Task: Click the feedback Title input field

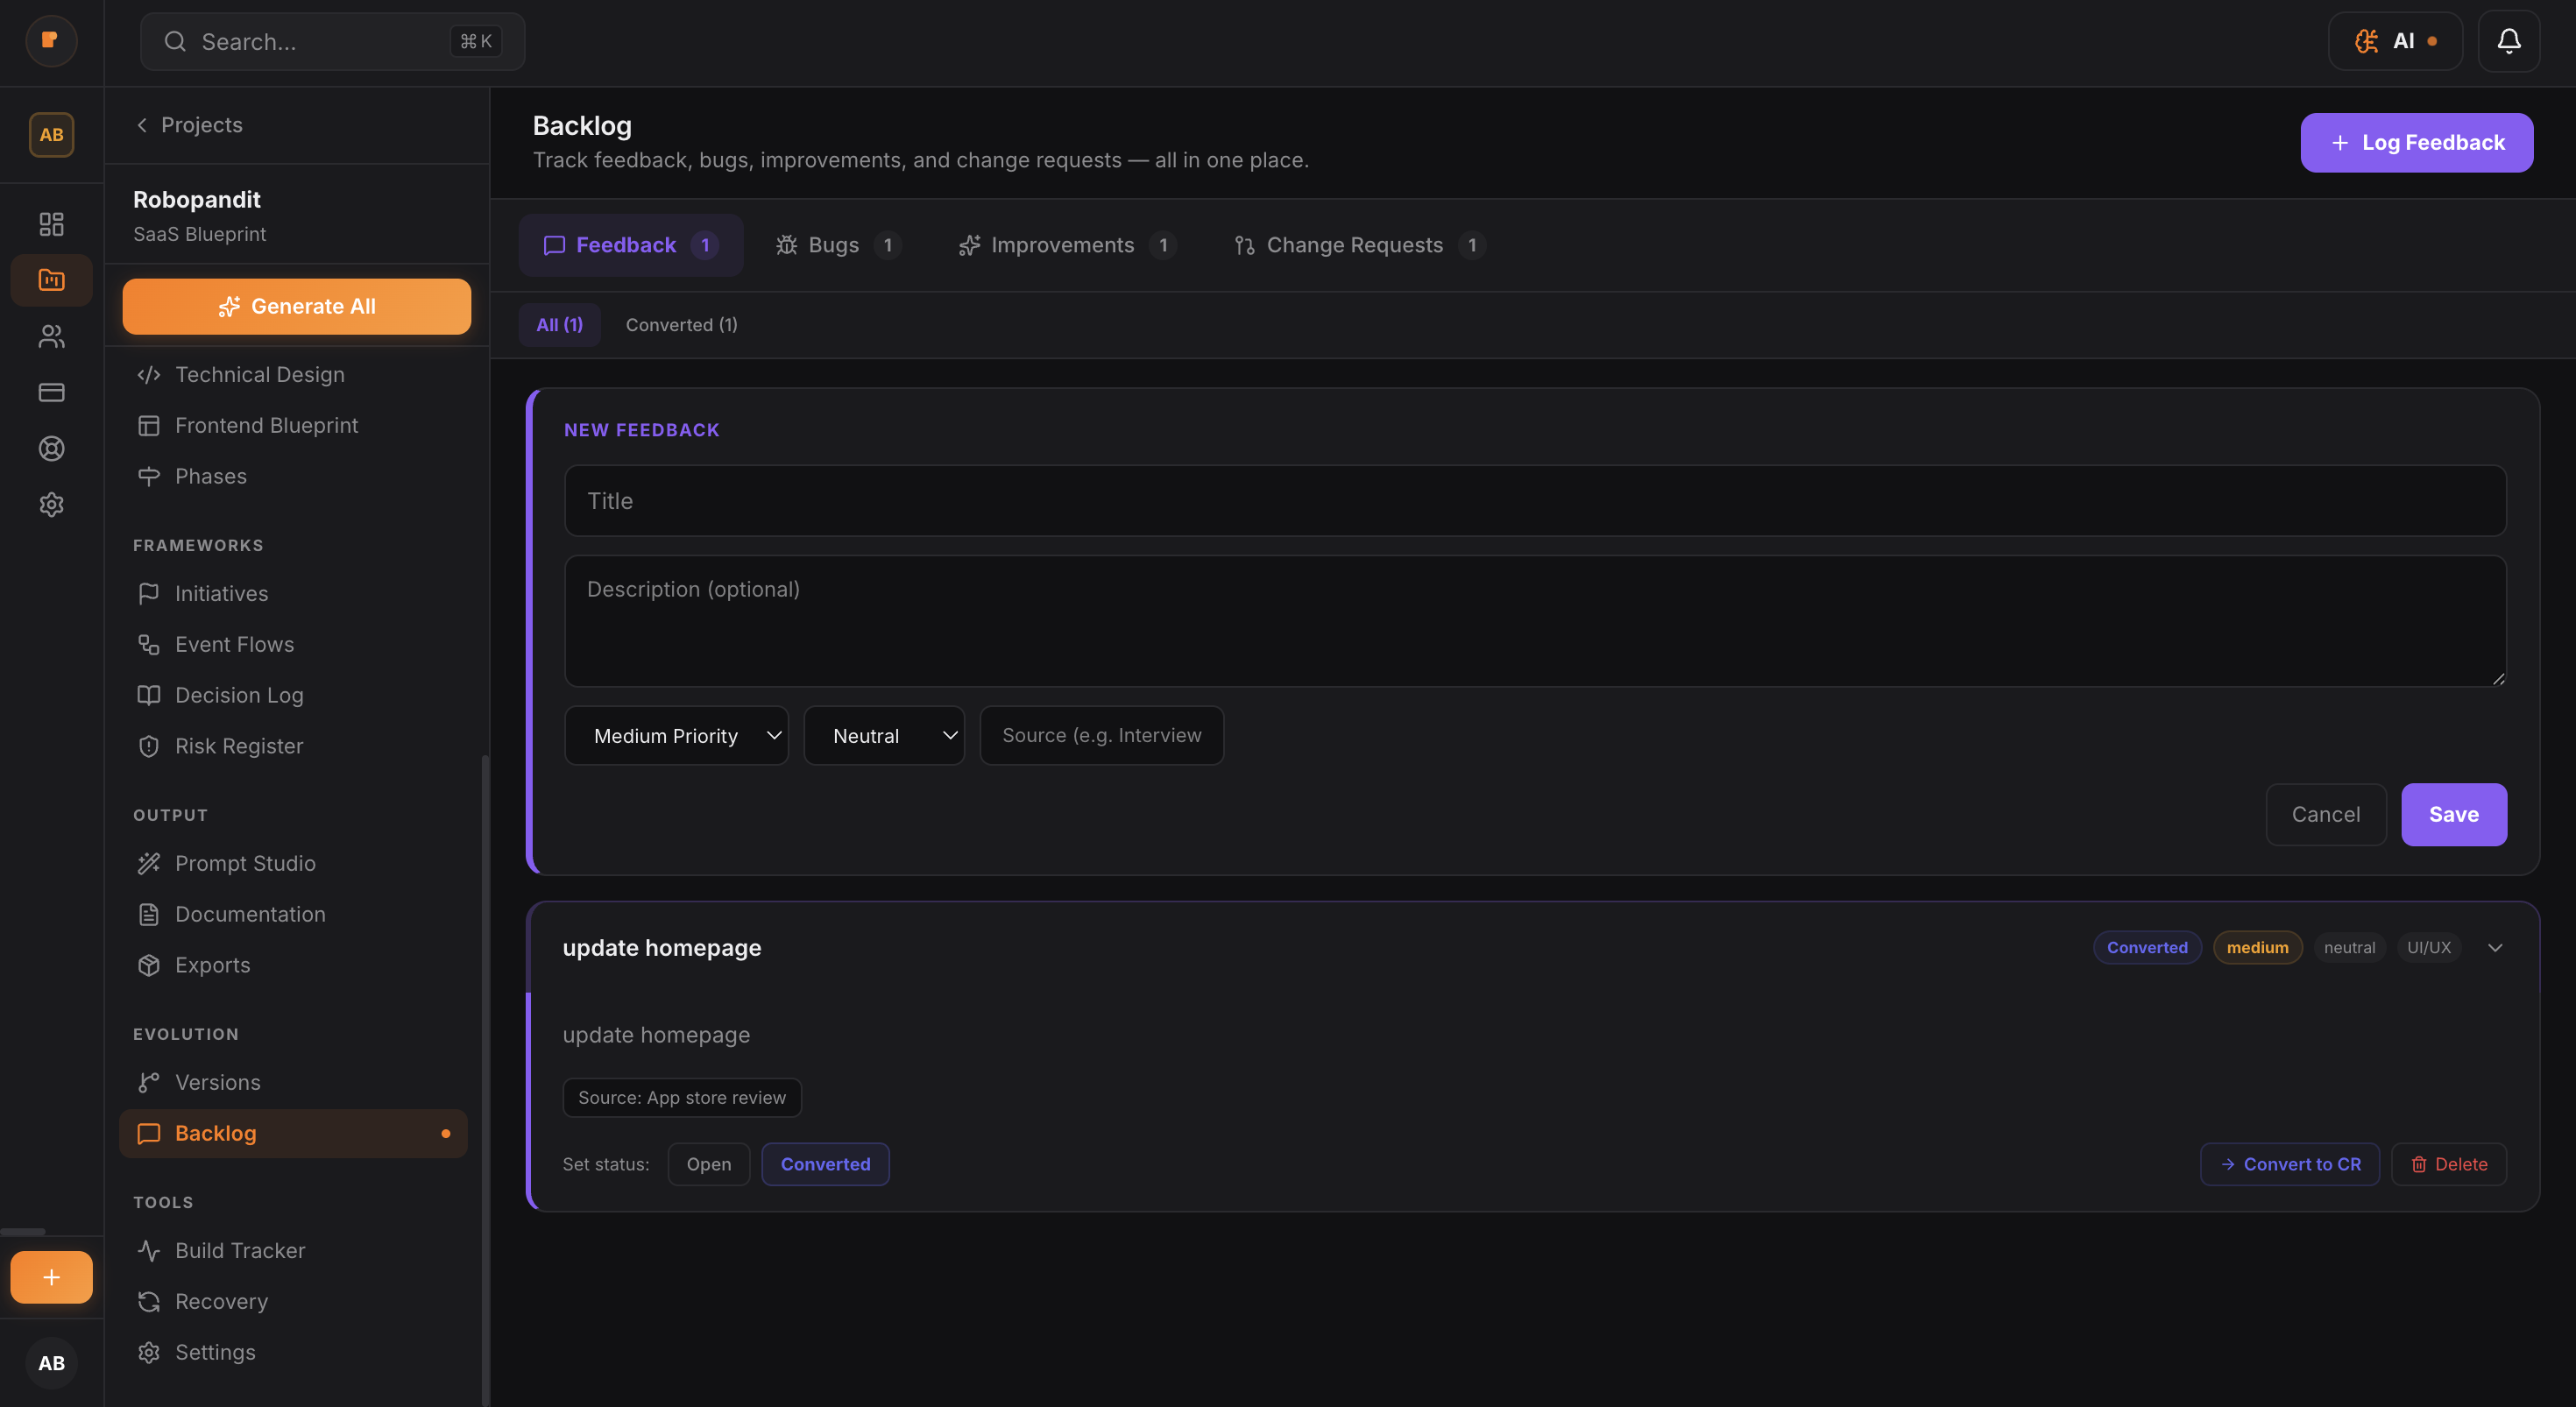Action: tap(1534, 501)
